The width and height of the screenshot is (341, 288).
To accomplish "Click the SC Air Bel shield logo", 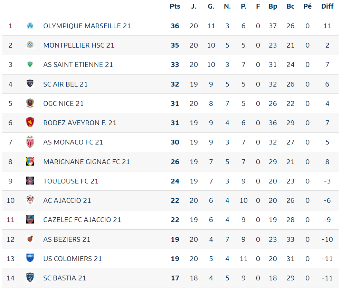I will (x=30, y=84).
